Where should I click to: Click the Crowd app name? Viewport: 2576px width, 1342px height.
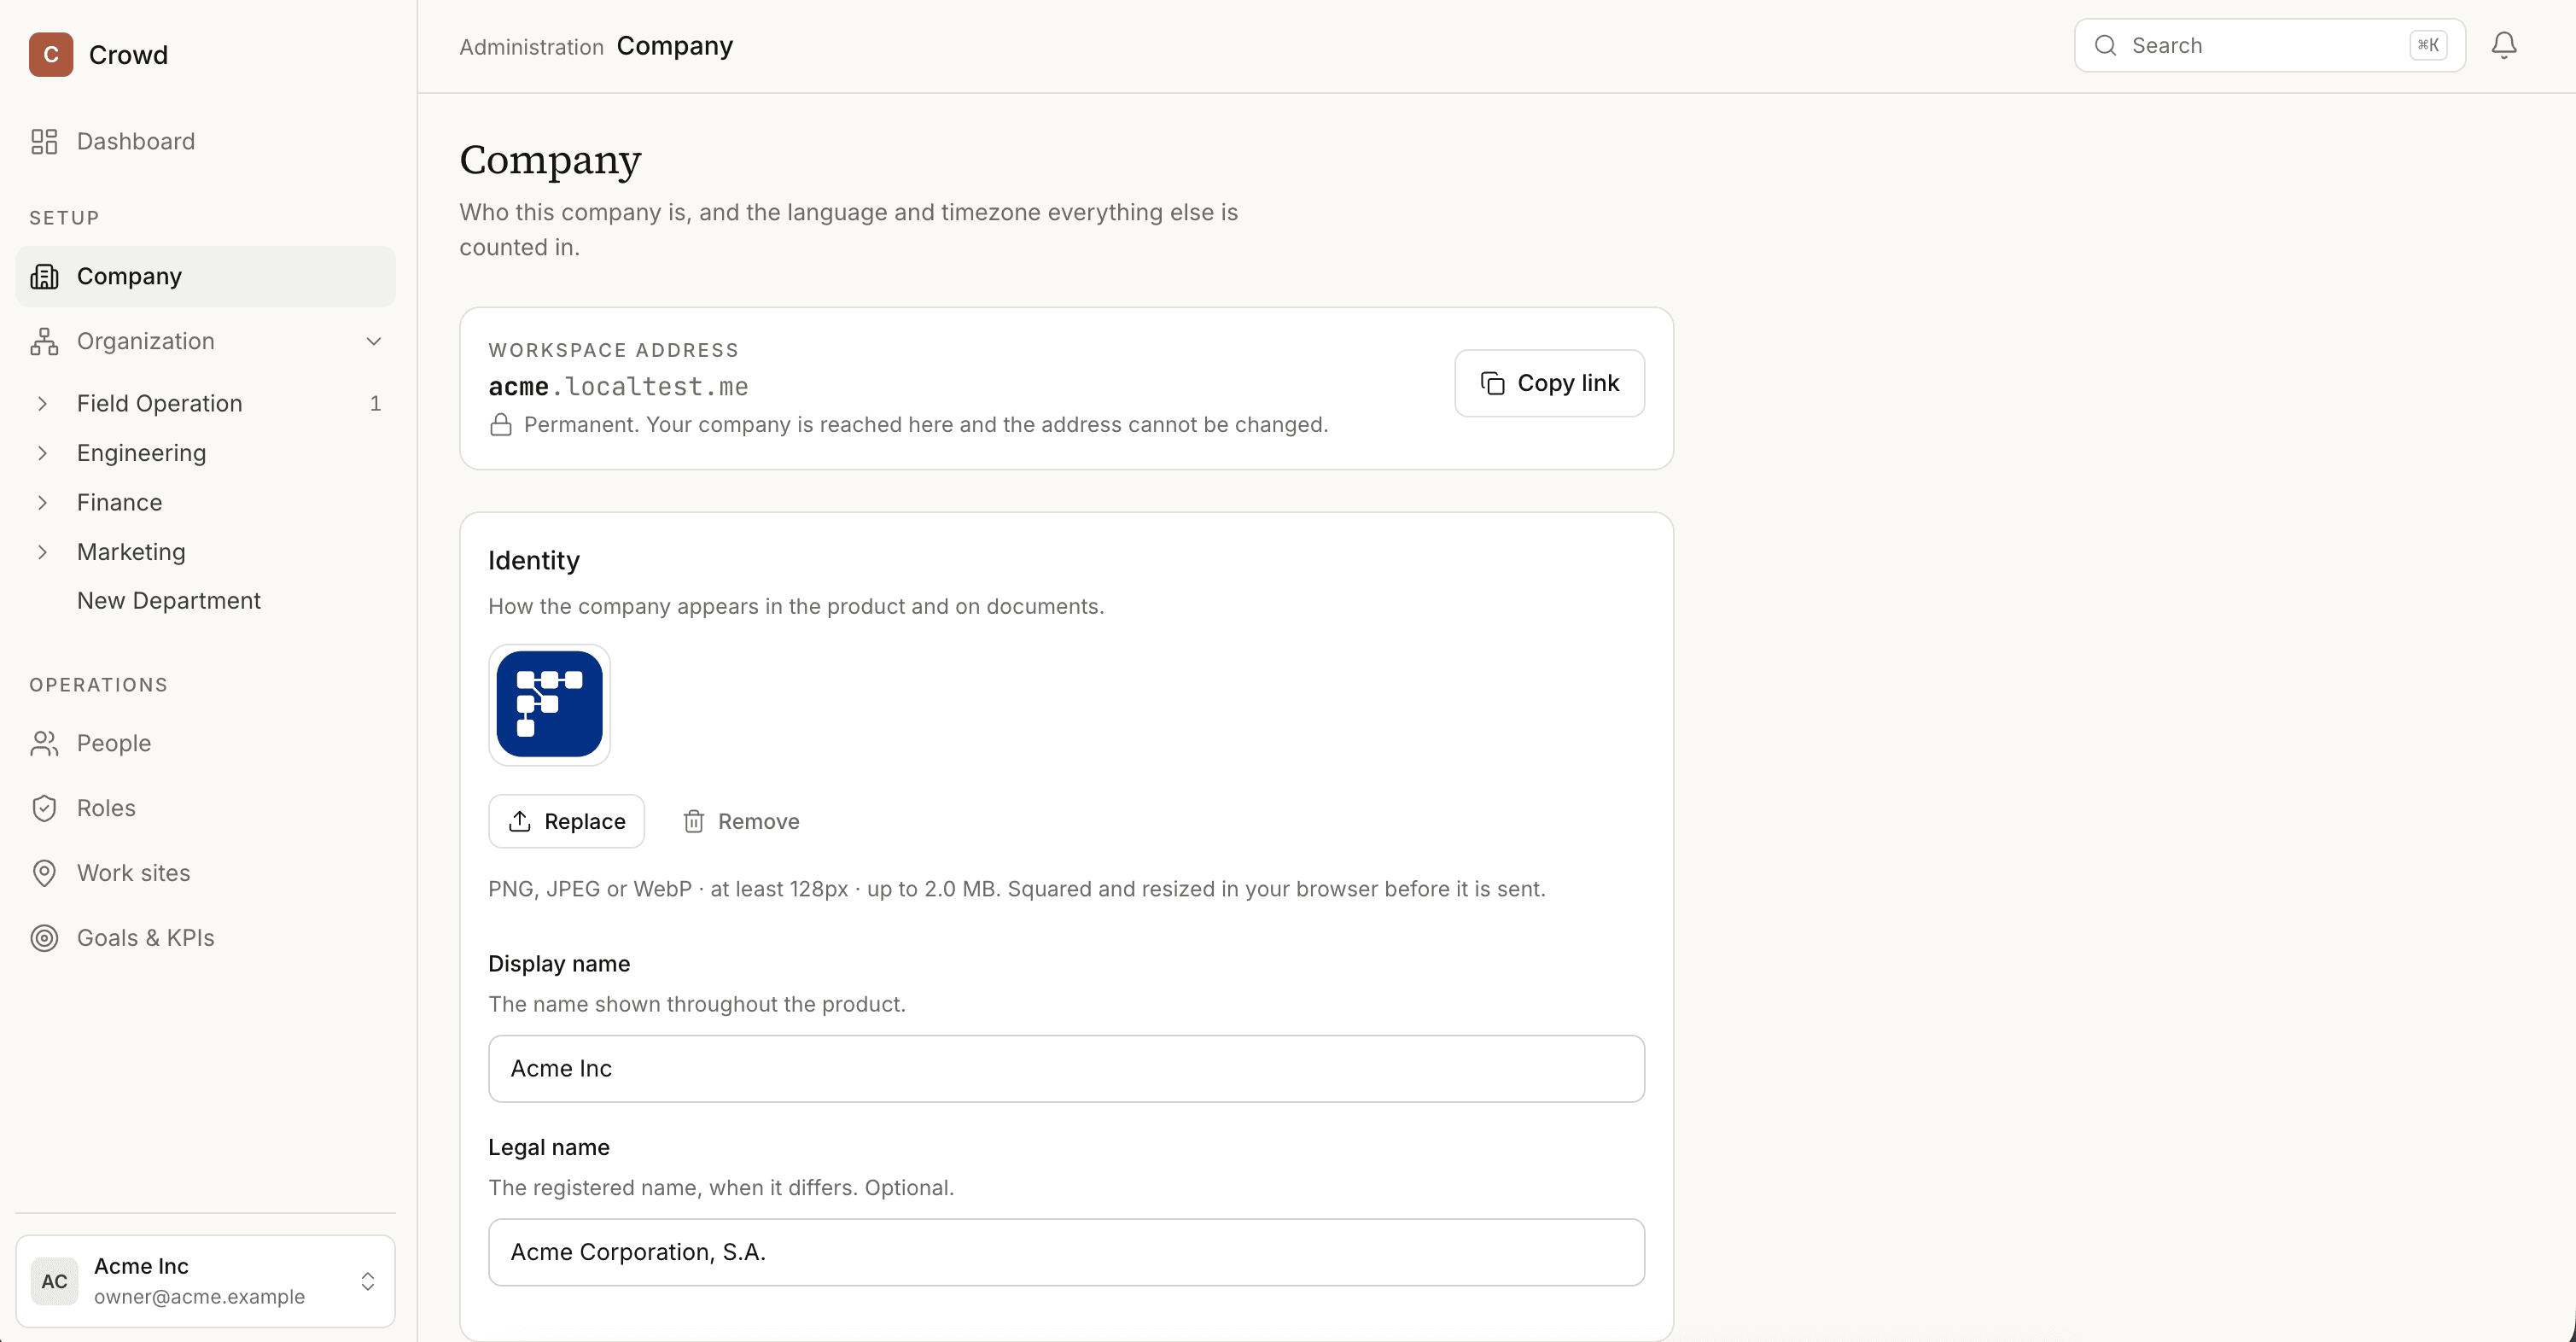coord(128,55)
